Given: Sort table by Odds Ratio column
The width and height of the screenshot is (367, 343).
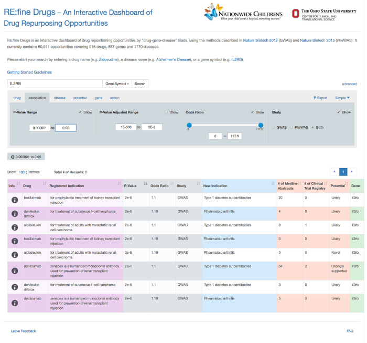Looking at the screenshot, I should (x=160, y=185).
